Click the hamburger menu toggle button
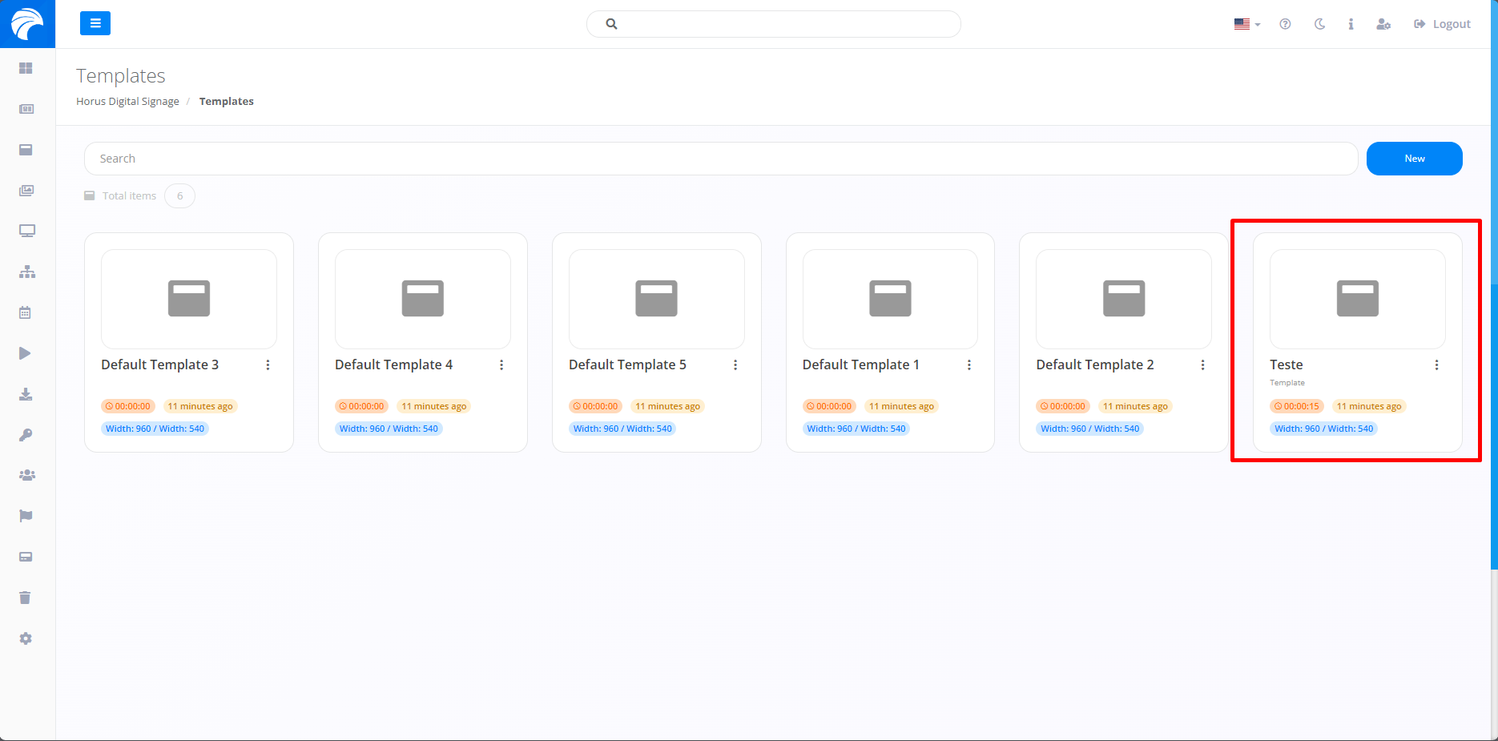Screen dimensions: 1498x741 point(95,24)
